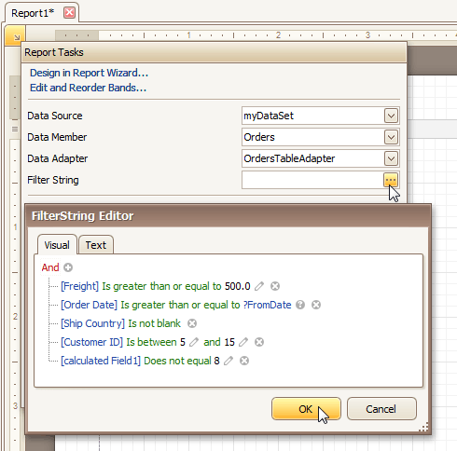
Task: Remove the Ship Country condition
Action: point(192,323)
